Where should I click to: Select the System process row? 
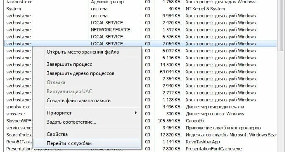click(140, 9)
